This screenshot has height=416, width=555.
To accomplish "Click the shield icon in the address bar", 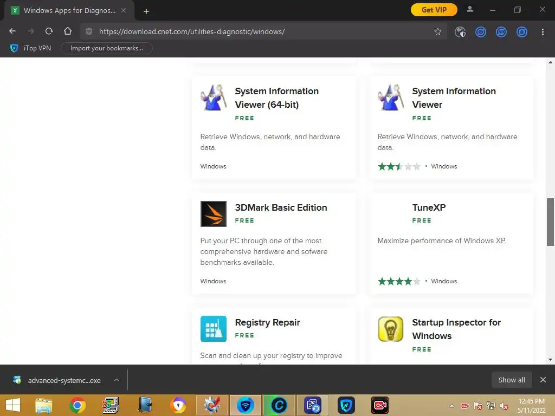I will pos(89,31).
